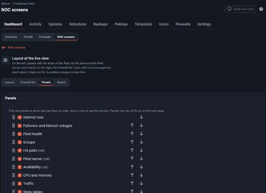
Task: Move CPU and memory panel down
Action: click(x=141, y=175)
